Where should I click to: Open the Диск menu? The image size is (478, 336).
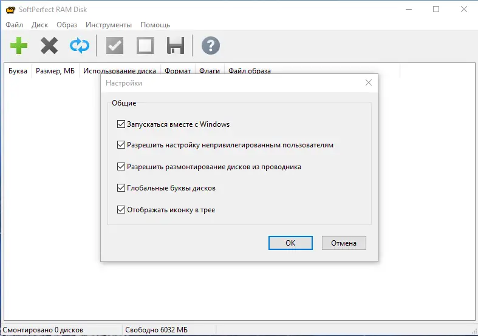pyautogui.click(x=39, y=25)
